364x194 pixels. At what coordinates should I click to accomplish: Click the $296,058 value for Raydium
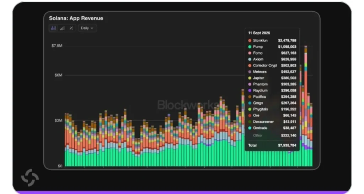pyautogui.click(x=289, y=90)
